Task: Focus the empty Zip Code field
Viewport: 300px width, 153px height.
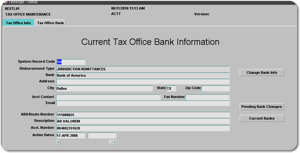Action: pos(215,88)
